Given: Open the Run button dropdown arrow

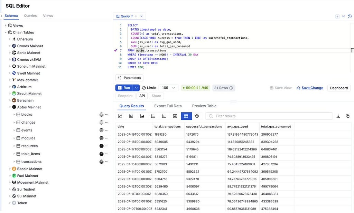Looking at the screenshot, I should pyautogui.click(x=136, y=88).
